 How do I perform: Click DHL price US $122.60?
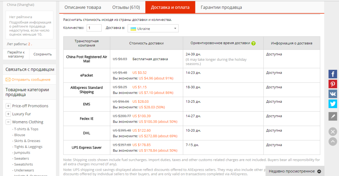(142, 130)
